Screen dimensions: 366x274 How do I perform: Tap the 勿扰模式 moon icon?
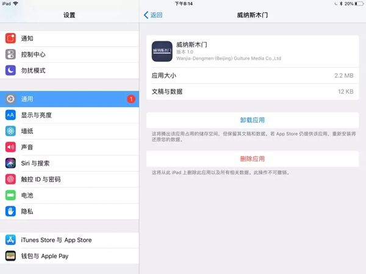[10, 71]
